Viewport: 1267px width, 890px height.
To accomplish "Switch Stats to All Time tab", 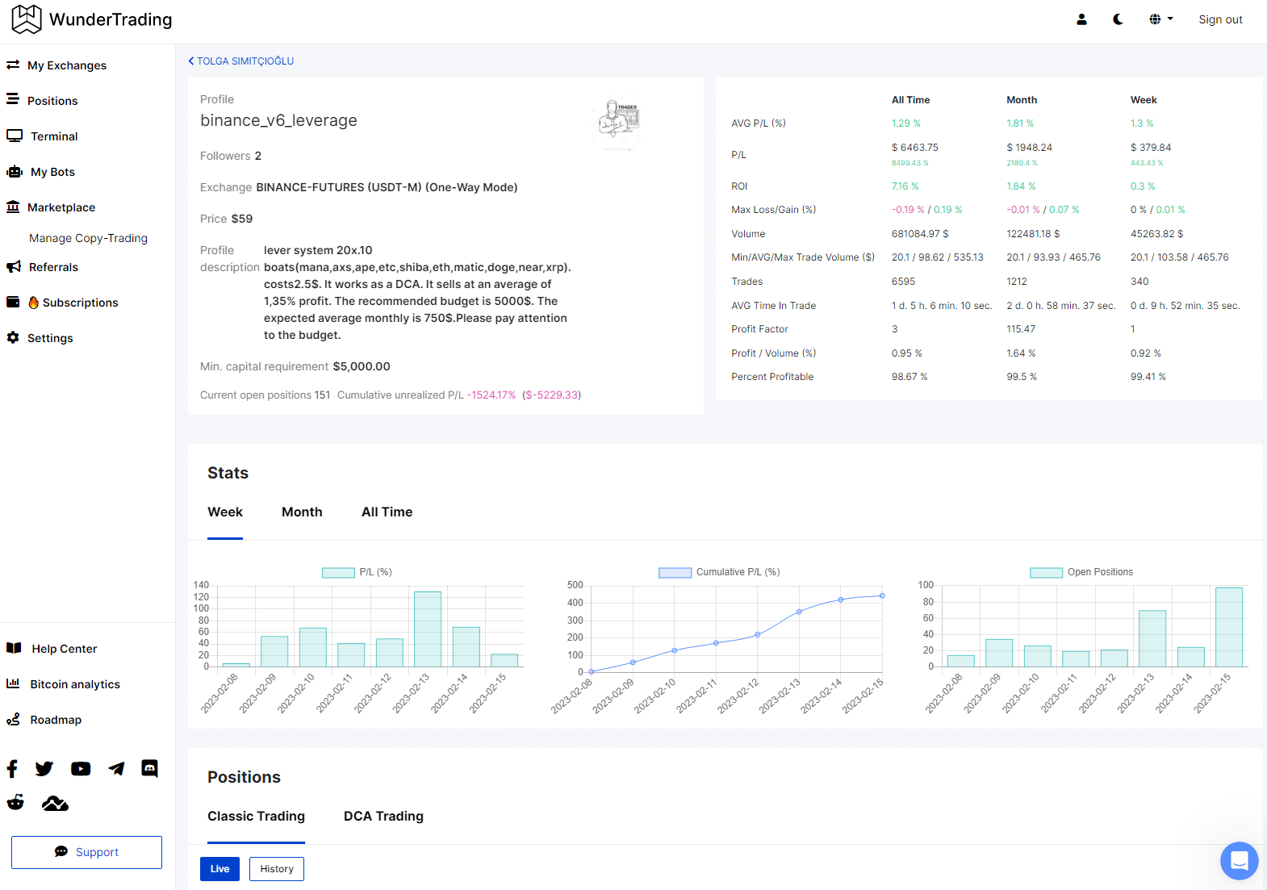I will pyautogui.click(x=387, y=512).
